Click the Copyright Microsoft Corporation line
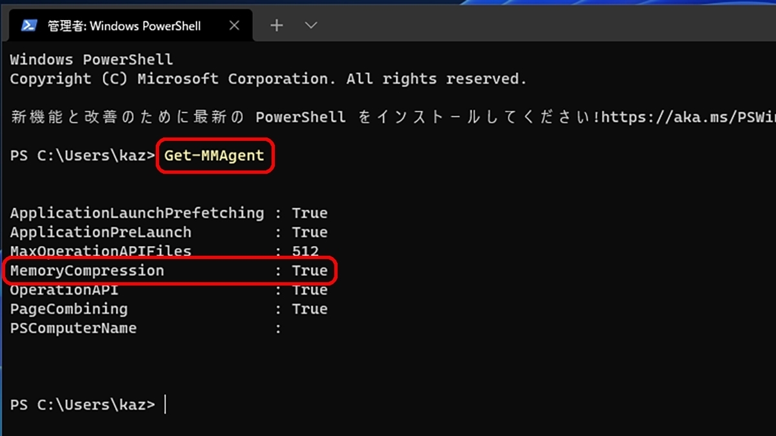The width and height of the screenshot is (776, 436). (268, 79)
